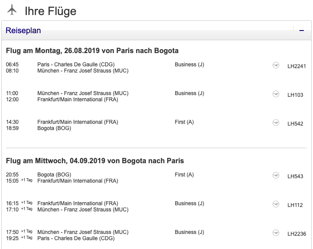Click the airplane icon beside Ihre Flüge
Screen dimensions: 313x249
(x=12, y=9)
